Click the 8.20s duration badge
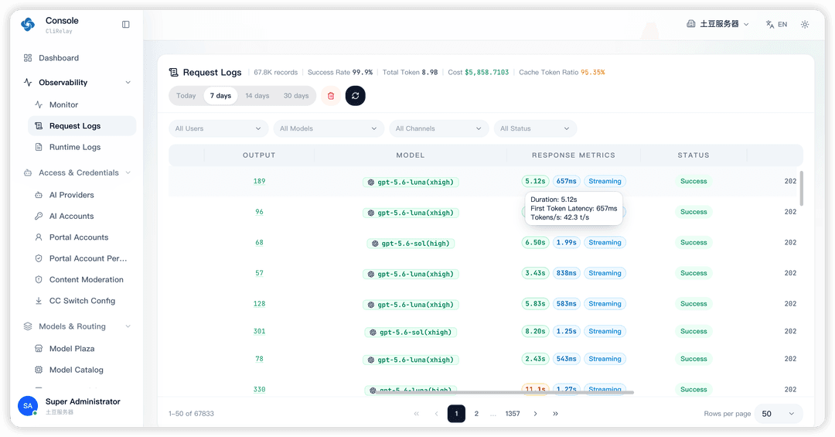The image size is (835, 437). (x=535, y=332)
